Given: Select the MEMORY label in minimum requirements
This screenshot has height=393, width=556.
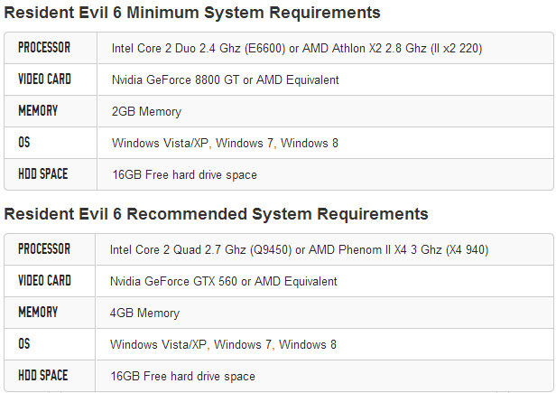Looking at the screenshot, I should [38, 111].
